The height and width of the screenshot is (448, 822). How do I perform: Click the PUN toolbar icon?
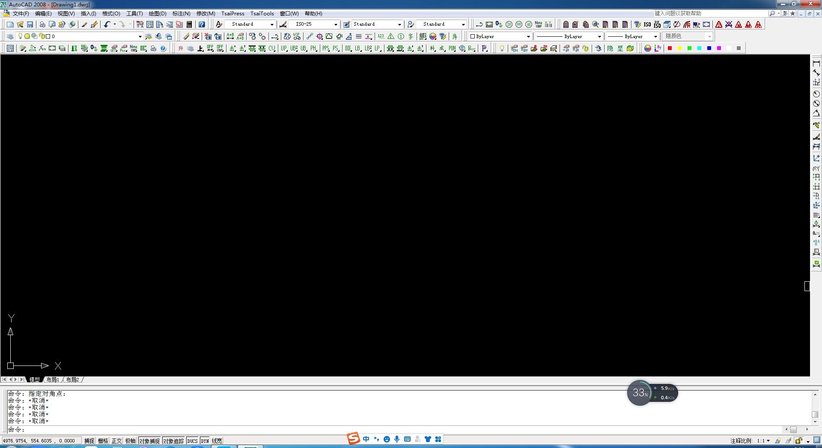(452, 48)
